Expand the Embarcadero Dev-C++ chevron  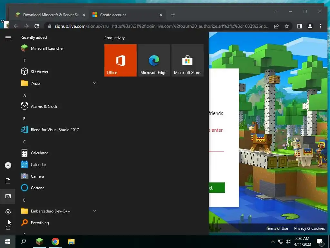pos(95,211)
